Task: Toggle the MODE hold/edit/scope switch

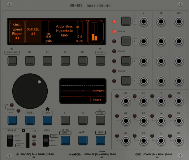Action: (46, 141)
